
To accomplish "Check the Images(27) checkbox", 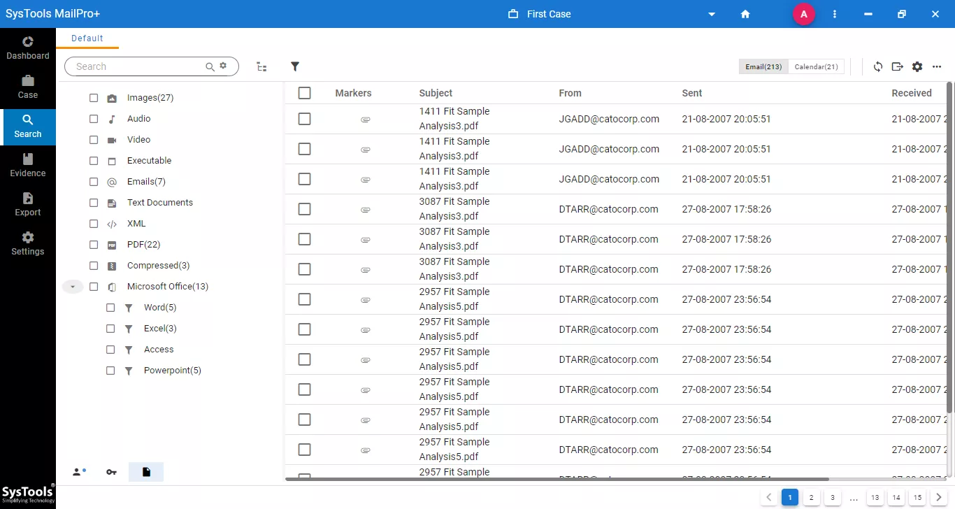I will 94,98.
